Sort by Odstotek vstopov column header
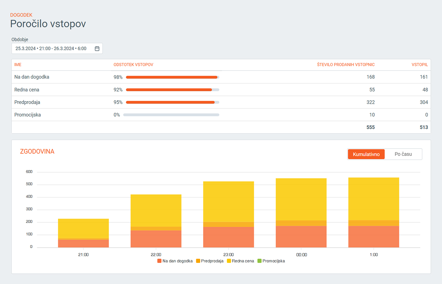Image resolution: width=442 pixels, height=284 pixels. 133,65
